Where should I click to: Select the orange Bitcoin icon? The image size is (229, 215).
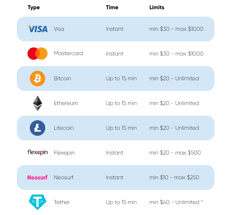[38, 79]
